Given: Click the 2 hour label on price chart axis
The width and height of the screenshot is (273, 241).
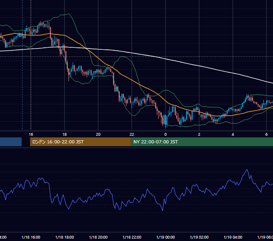Looking at the screenshot, I should pos(199,135).
